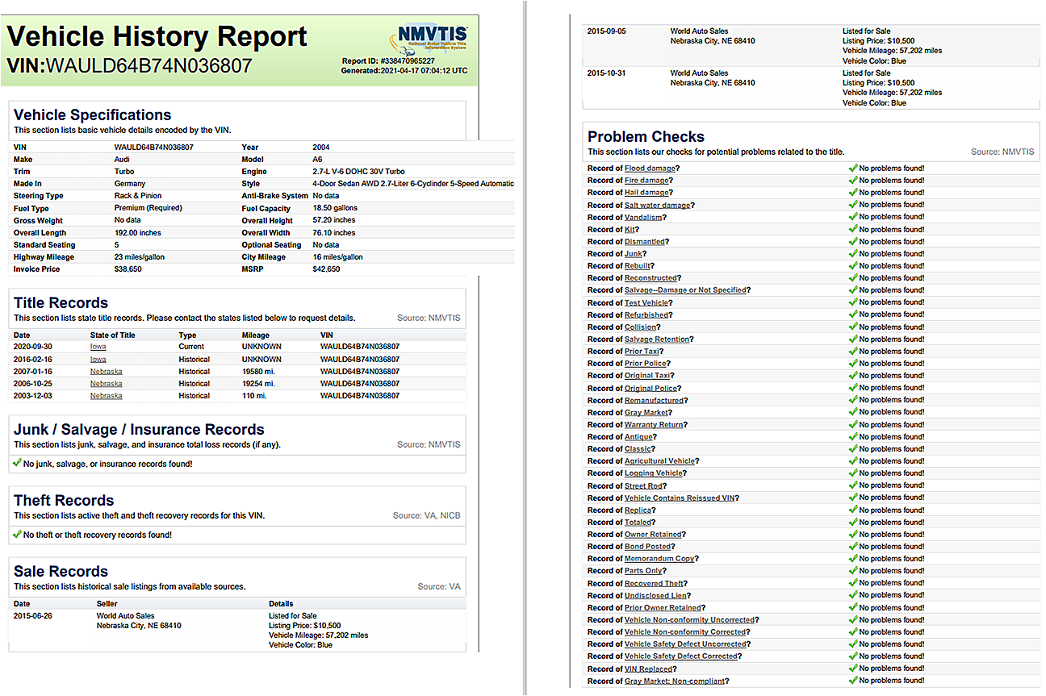Screen dimensions: 1046x696
Task: Click green checkmark beside no theft records found
Action: coord(18,534)
